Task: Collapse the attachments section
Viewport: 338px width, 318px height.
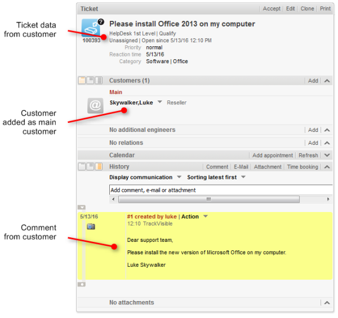Action: click(x=327, y=302)
